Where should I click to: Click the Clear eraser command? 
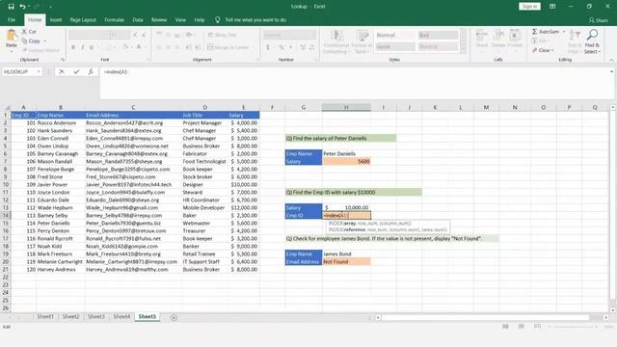[x=542, y=50]
